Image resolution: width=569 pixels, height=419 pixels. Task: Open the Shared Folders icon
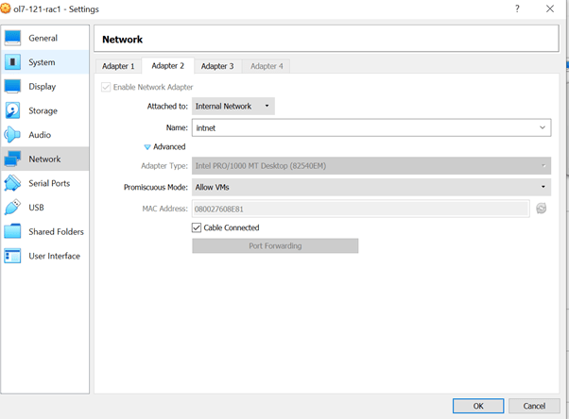[12, 232]
